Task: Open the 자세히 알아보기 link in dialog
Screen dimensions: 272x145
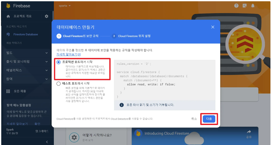Action: pos(67,55)
